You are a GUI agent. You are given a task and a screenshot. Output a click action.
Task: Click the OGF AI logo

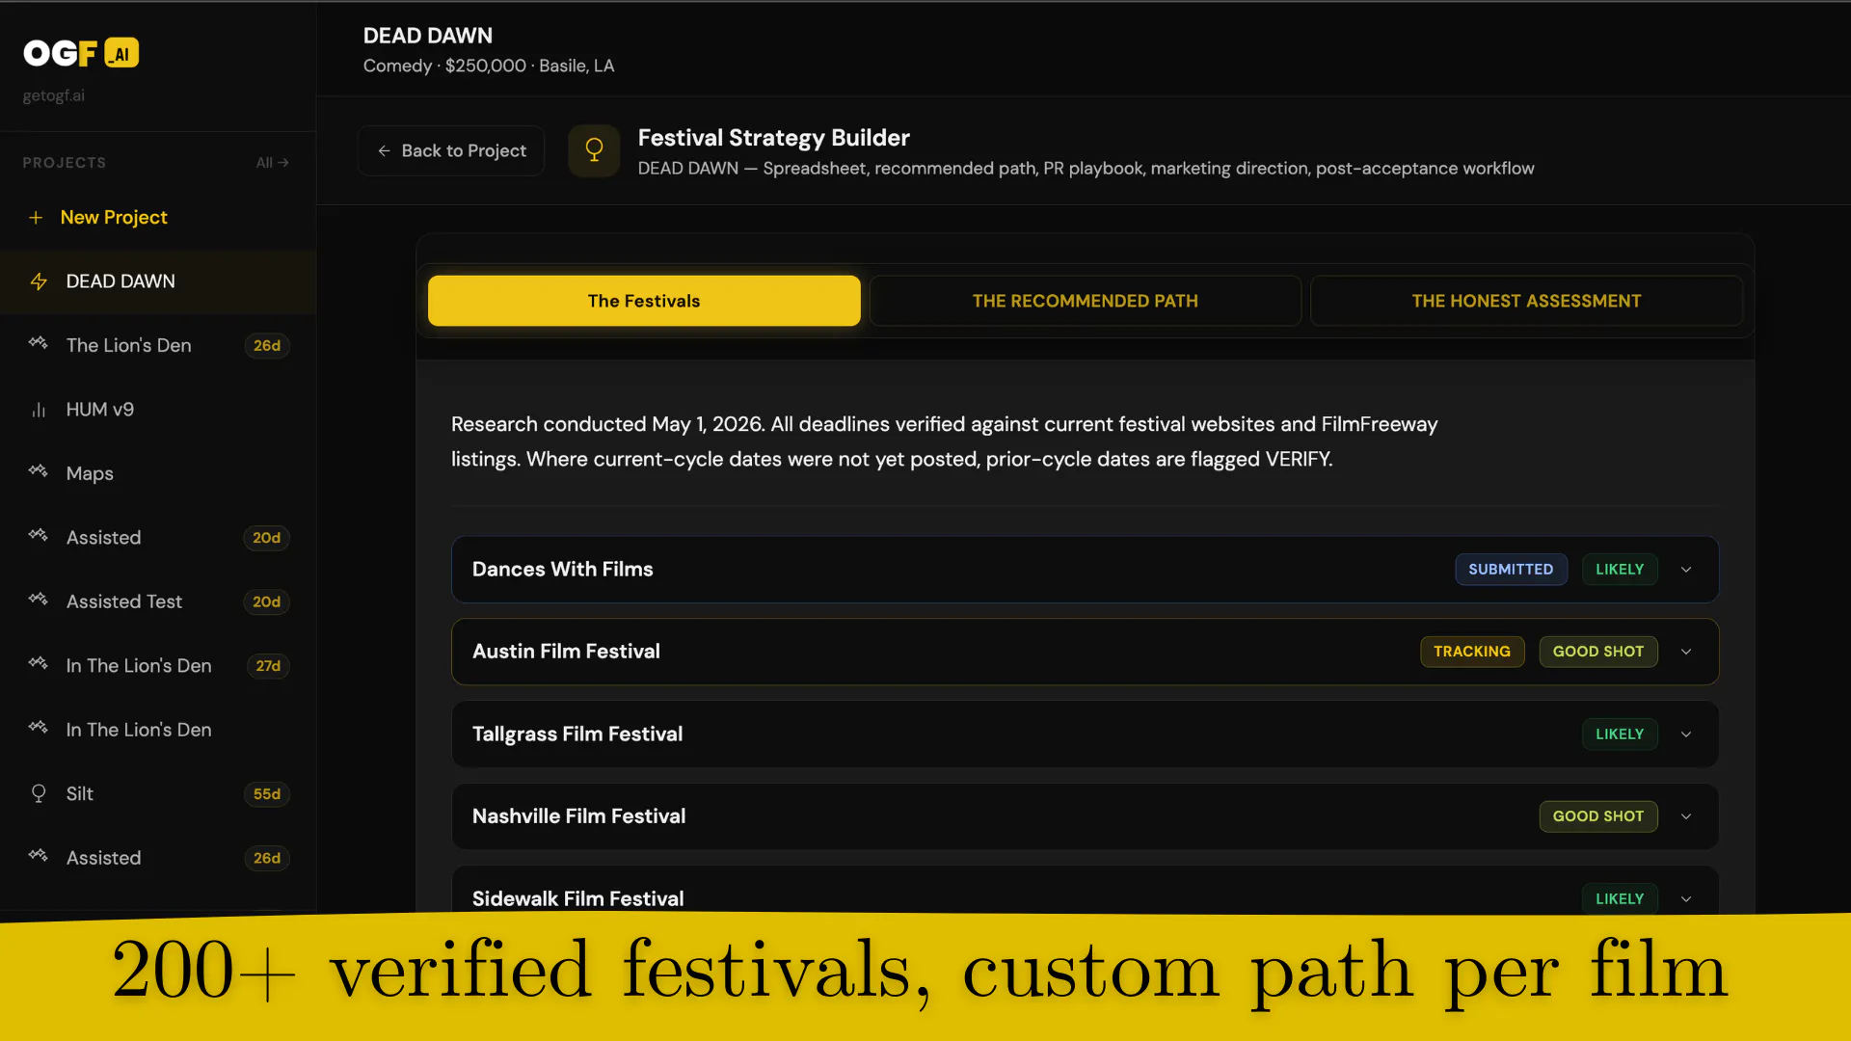tap(81, 53)
